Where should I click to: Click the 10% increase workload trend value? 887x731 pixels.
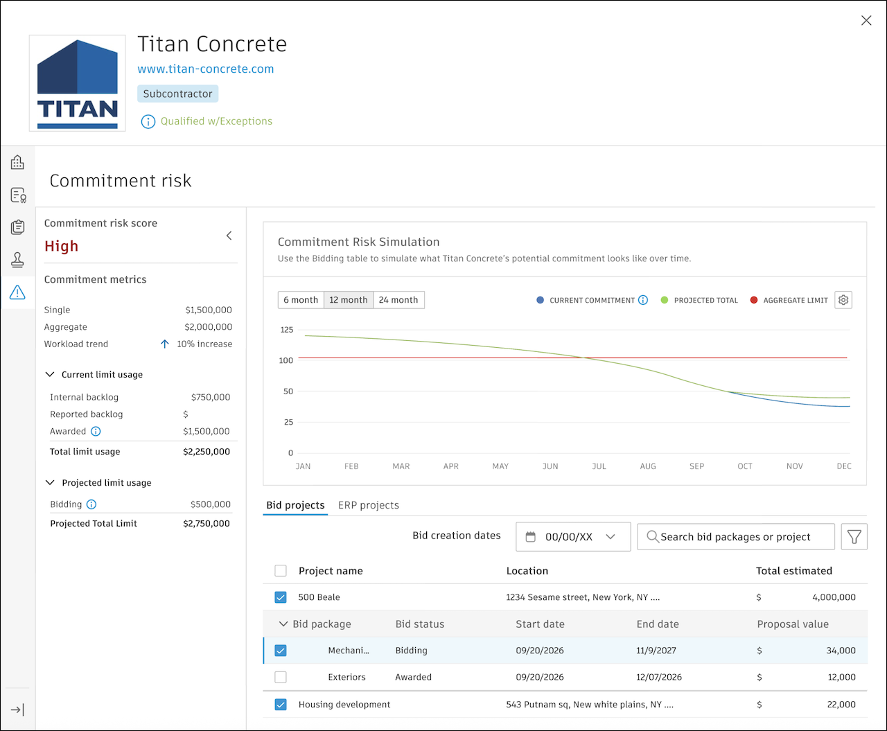[204, 344]
